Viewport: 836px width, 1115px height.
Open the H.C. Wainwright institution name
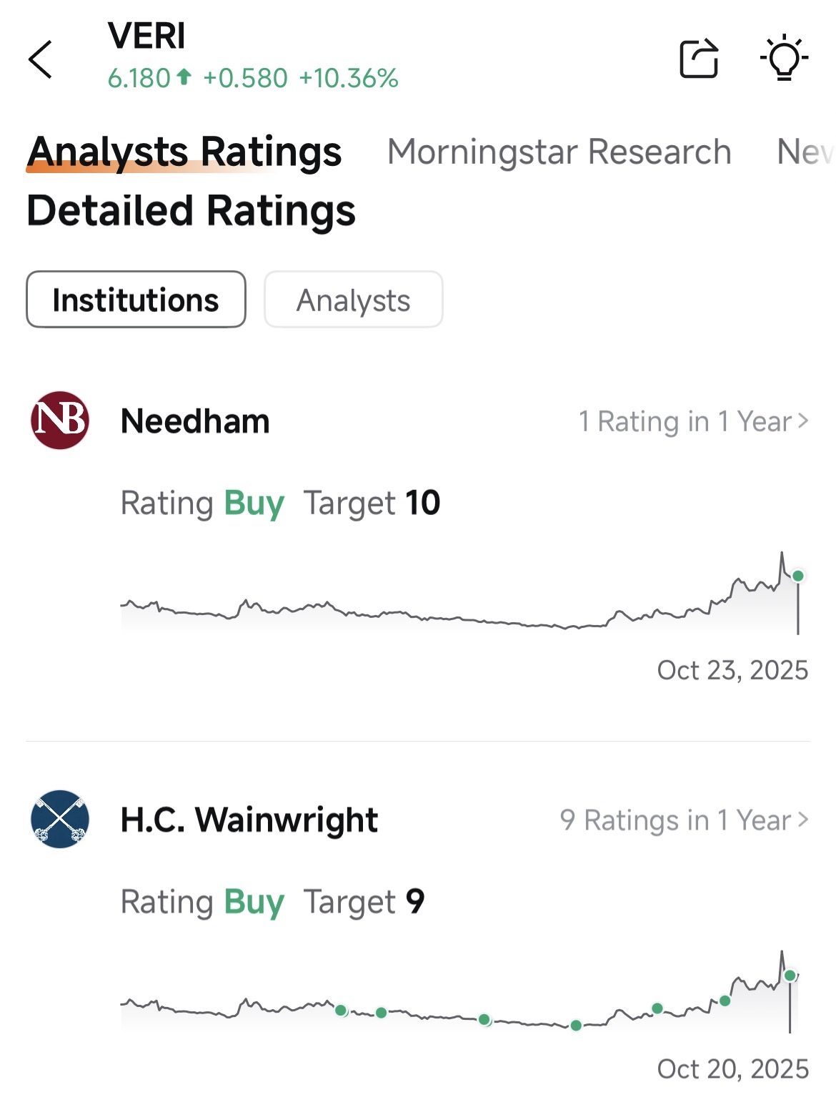click(249, 820)
